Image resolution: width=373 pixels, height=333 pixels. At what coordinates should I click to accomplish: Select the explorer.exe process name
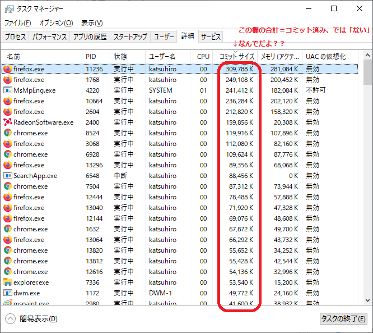coord(31,282)
